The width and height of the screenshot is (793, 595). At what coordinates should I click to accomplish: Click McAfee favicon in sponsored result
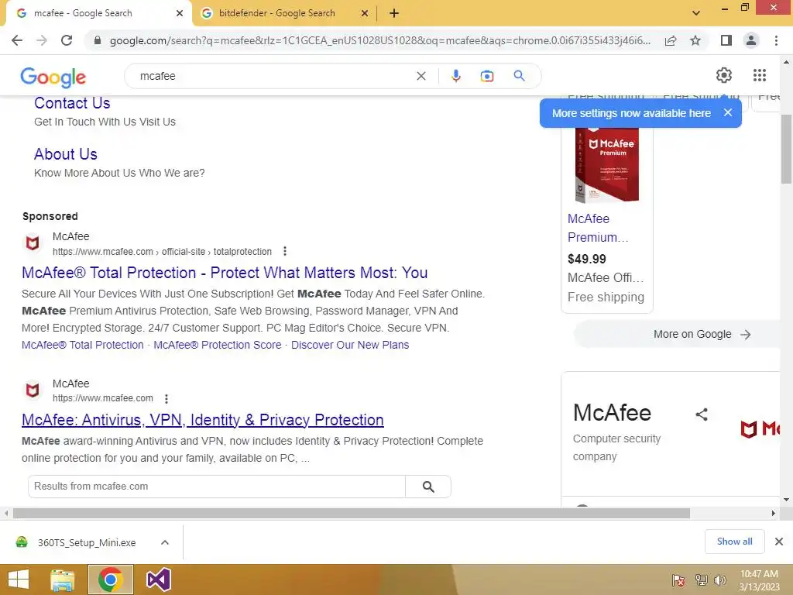[33, 243]
